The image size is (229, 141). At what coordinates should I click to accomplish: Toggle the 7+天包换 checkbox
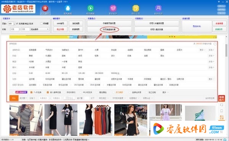click(x=31, y=92)
